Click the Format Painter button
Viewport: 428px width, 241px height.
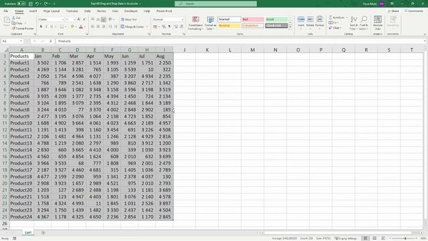pyautogui.click(x=23, y=28)
